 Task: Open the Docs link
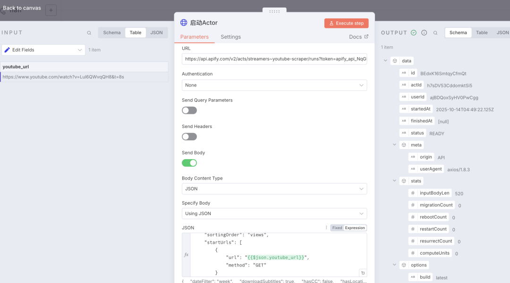358,37
